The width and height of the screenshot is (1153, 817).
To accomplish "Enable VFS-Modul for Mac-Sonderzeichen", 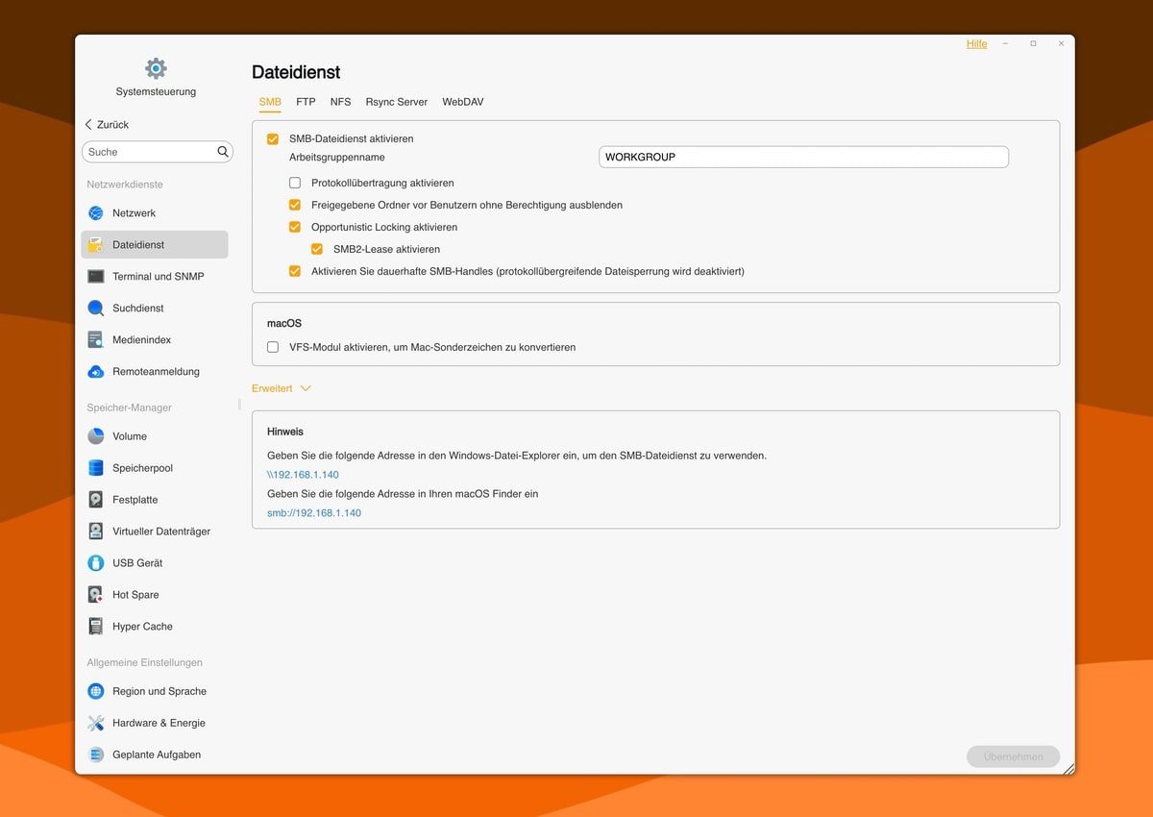I will tap(273, 347).
